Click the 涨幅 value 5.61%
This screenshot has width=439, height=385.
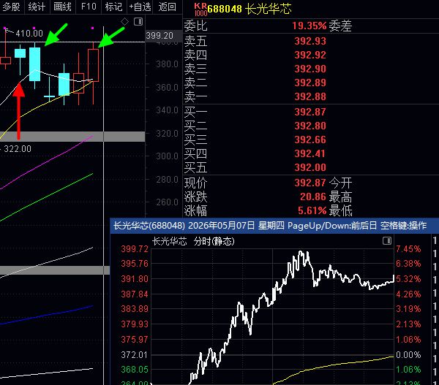click(x=312, y=210)
